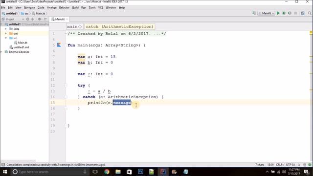Select Main.kt in project tree
This screenshot has width=313, height=176.
tap(21, 43)
